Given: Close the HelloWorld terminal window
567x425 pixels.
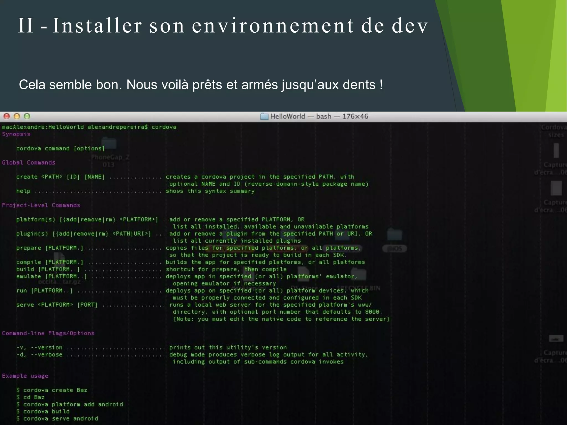Looking at the screenshot, I should point(7,116).
